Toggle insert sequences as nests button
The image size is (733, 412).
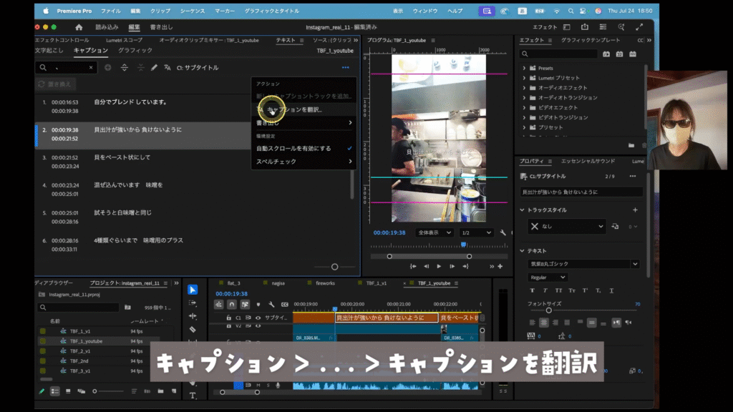pyautogui.click(x=219, y=305)
